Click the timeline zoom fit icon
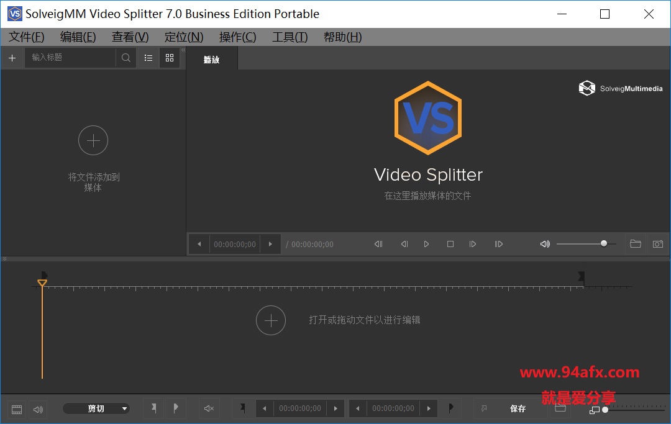This screenshot has width=671, height=424. [x=595, y=410]
